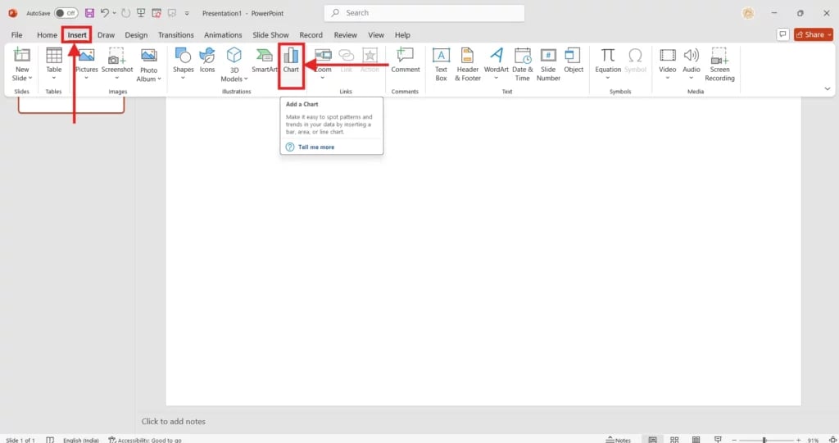Adjust the zoom slider in status bar
839x443 pixels.
tap(764, 440)
